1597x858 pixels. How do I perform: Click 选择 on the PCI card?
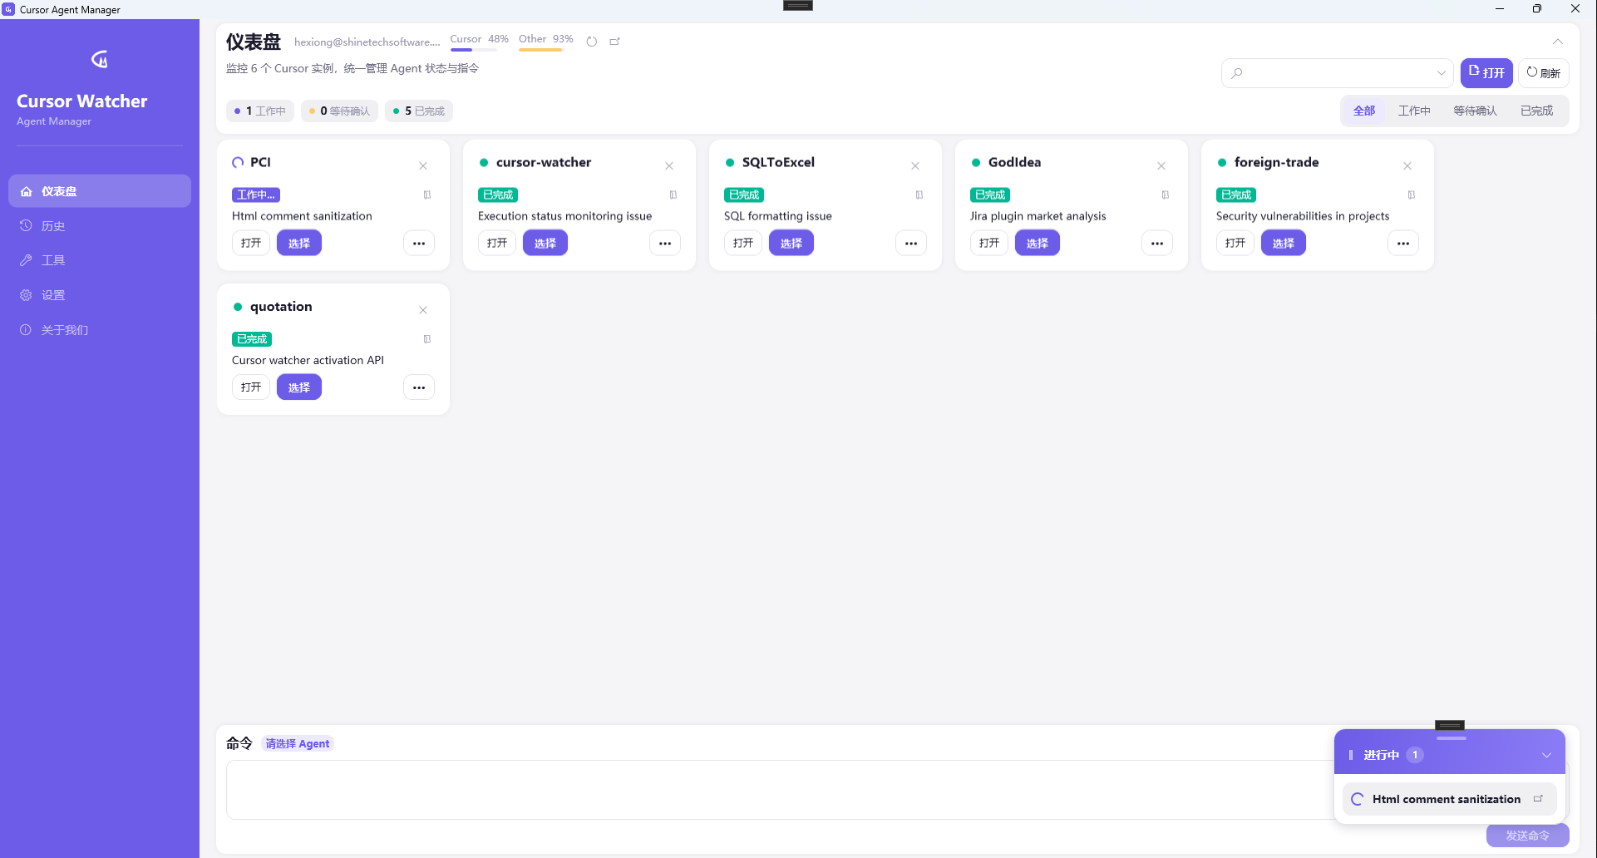[299, 243]
